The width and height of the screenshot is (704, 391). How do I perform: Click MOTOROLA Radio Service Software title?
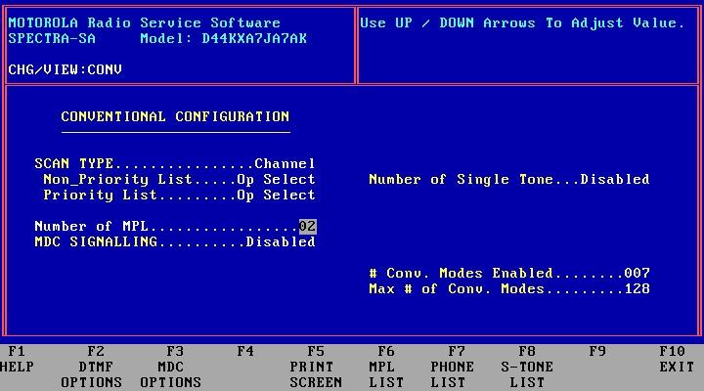click(144, 22)
